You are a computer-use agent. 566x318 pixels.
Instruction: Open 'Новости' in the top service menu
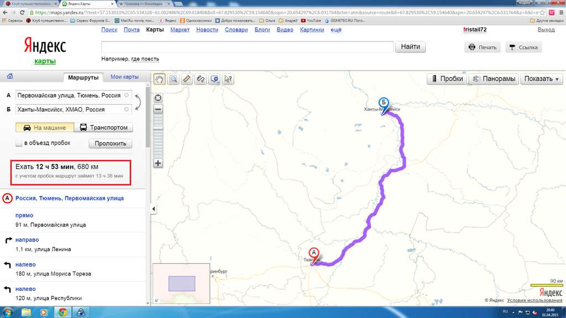[x=207, y=30]
